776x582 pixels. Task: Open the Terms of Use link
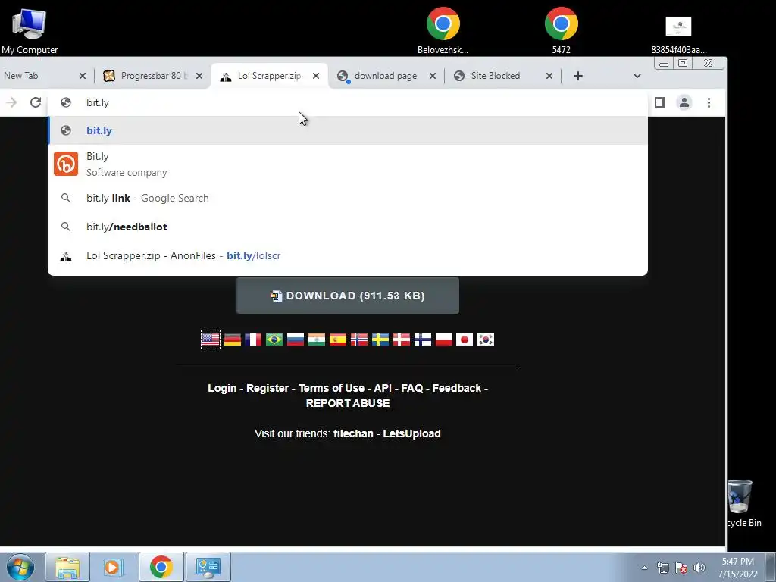[x=332, y=389]
